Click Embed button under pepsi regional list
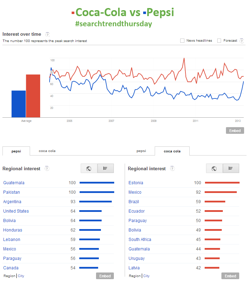249x283 pixels. pos(105,276)
